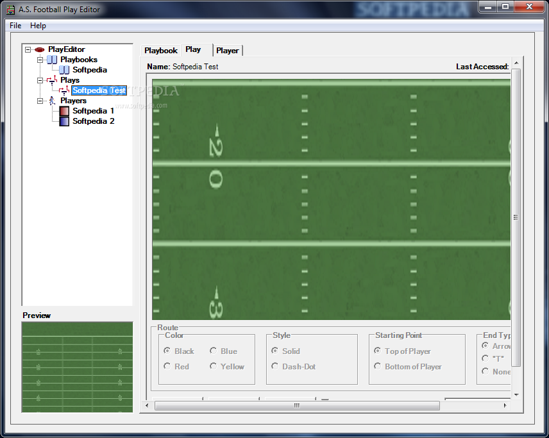Select the Plays tree label
Viewport: 549px width, 438px height.
click(x=70, y=80)
